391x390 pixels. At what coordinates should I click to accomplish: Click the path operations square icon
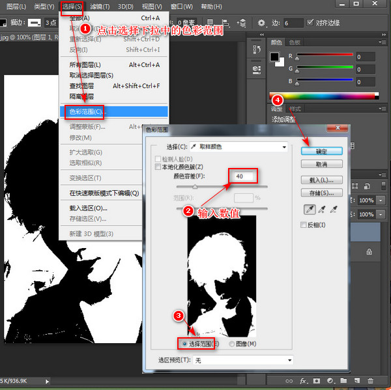pyautogui.click(x=210, y=22)
